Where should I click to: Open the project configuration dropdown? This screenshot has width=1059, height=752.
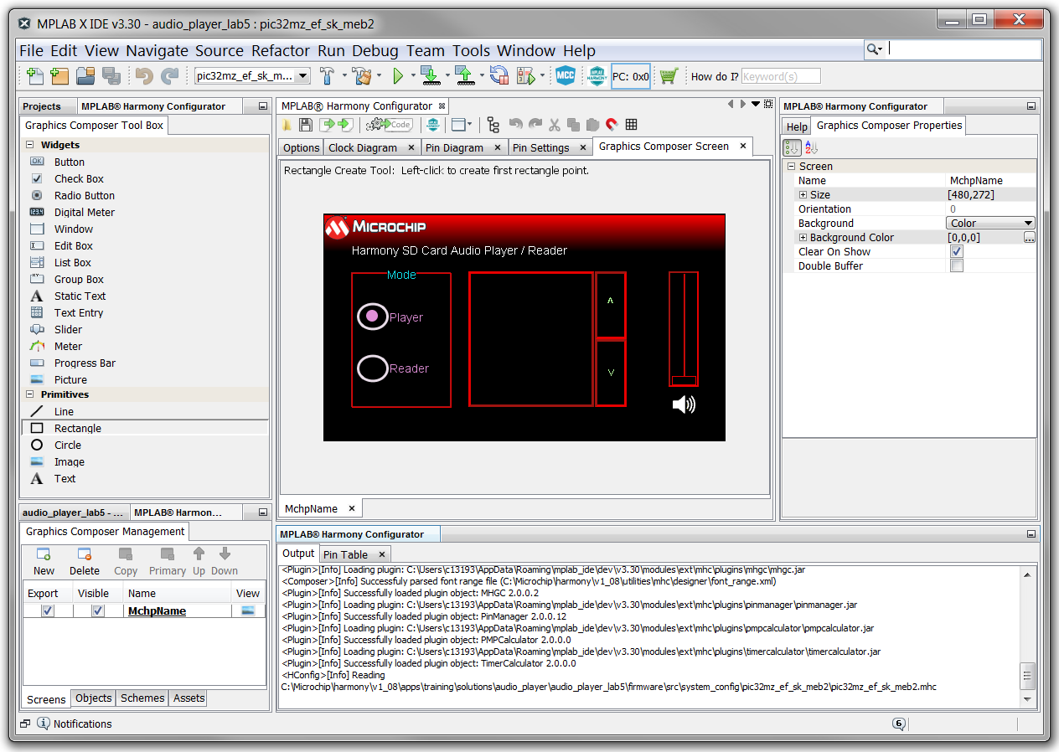[x=302, y=76]
